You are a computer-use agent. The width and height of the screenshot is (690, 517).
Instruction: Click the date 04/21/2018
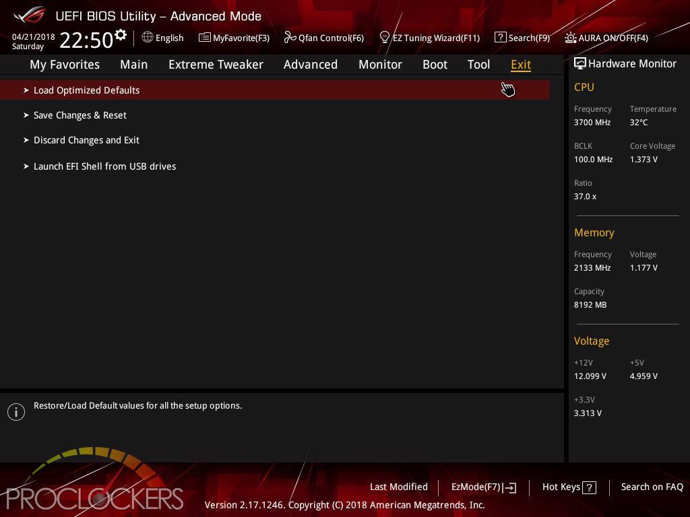34,37
